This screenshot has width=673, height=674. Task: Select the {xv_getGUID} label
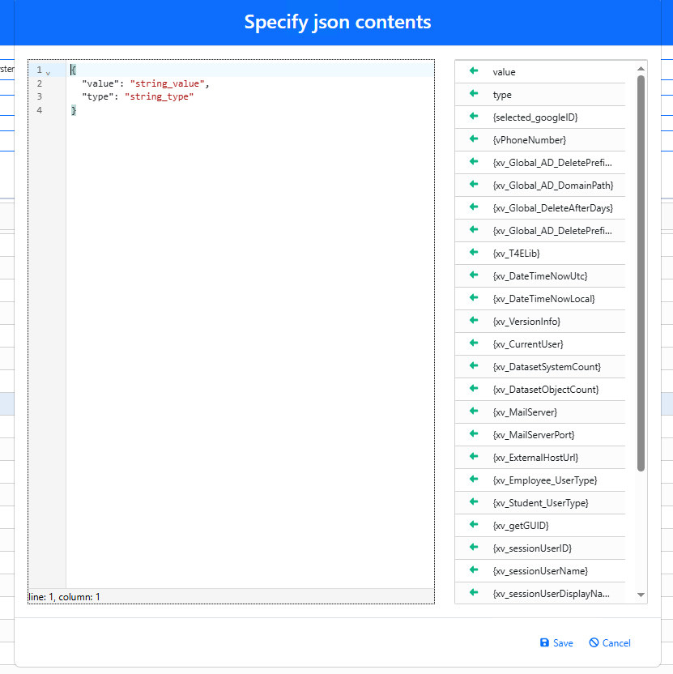(521, 526)
